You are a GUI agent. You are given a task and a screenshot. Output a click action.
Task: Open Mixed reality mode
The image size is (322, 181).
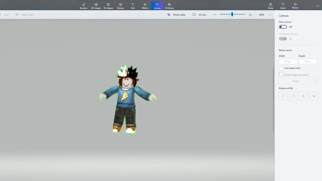[x=177, y=15]
